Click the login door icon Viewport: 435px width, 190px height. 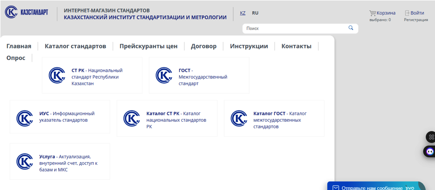pyautogui.click(x=407, y=13)
